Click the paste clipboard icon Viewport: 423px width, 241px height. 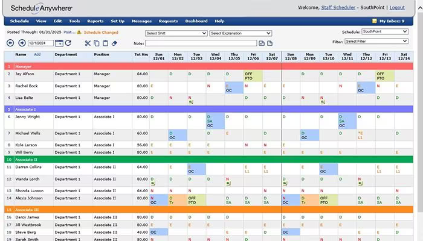coord(106,43)
